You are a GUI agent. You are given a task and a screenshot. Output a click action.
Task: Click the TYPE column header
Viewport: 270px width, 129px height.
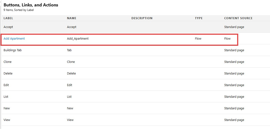click(199, 18)
